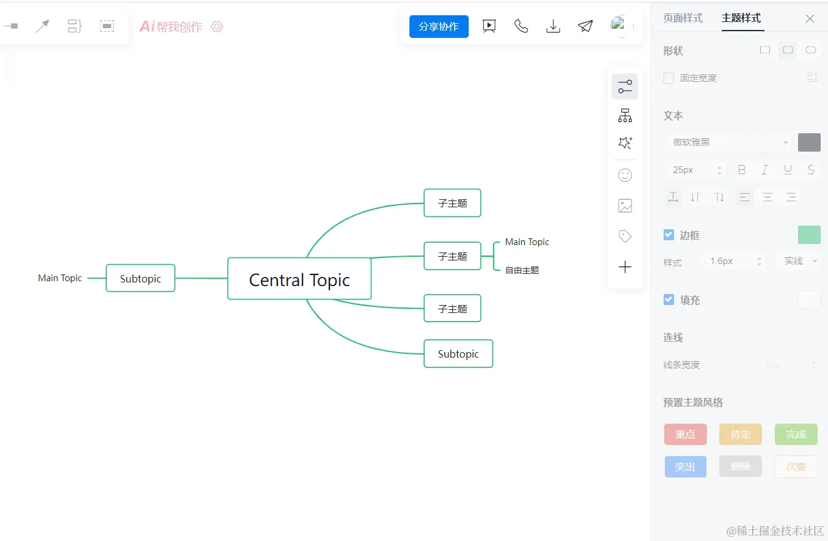Apply the 突出 preset style
The height and width of the screenshot is (541, 828).
click(x=685, y=466)
